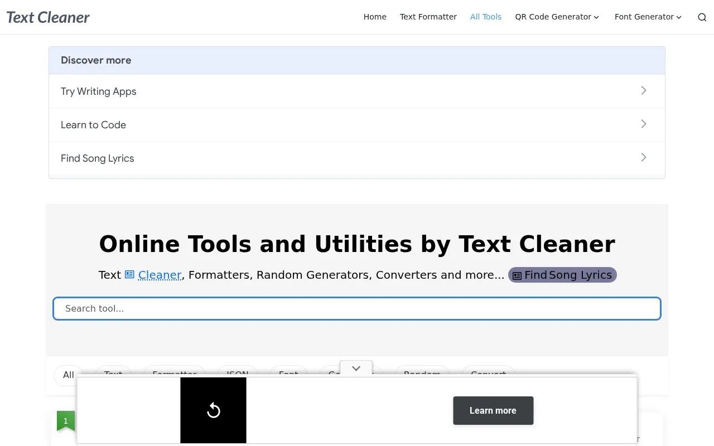The height and width of the screenshot is (446, 714).
Task: Click the Online Tools and Utilities heading
Action: (357, 244)
